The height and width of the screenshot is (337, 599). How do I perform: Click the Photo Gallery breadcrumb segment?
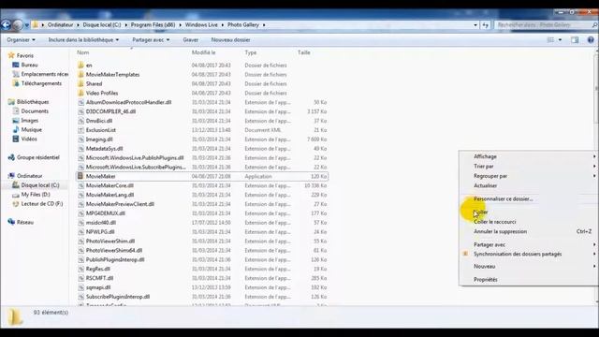coord(243,25)
